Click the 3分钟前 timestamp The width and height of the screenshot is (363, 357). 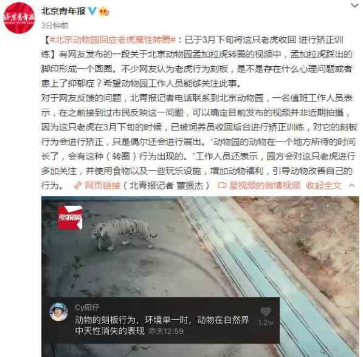point(55,25)
